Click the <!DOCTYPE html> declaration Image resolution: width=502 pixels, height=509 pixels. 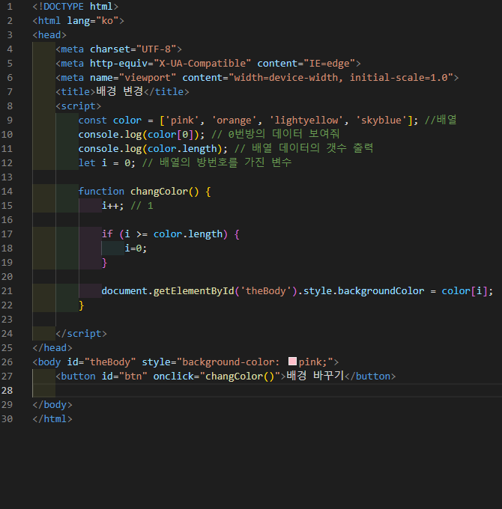click(76, 7)
